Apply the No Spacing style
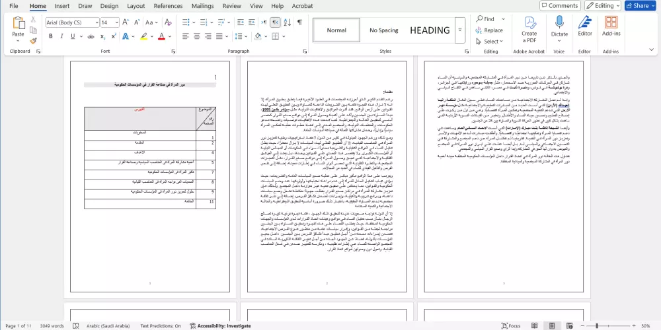 384,30
